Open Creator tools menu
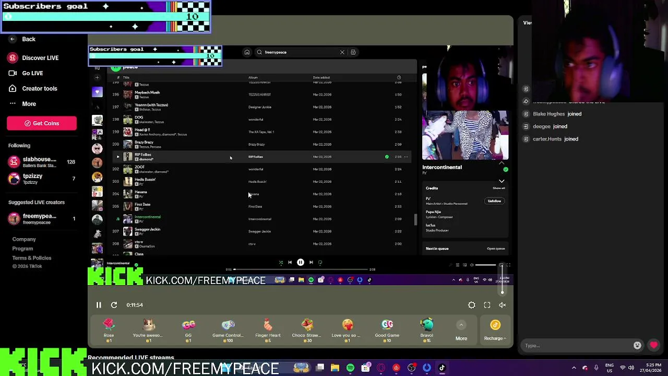Image resolution: width=668 pixels, height=376 pixels. [x=33, y=89]
